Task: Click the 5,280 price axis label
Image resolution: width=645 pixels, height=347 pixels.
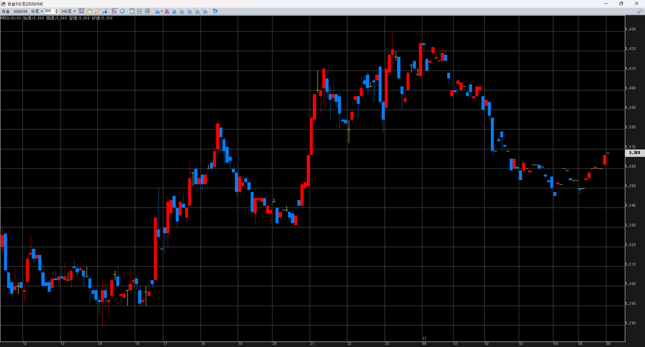Action: 631,323
